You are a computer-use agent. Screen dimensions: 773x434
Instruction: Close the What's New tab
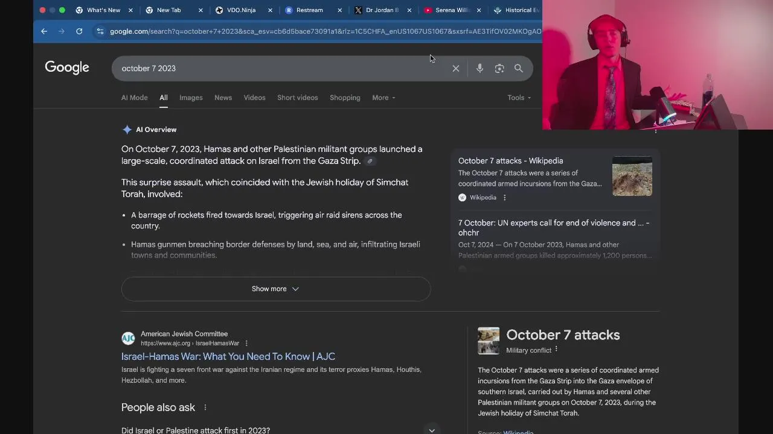click(x=131, y=10)
